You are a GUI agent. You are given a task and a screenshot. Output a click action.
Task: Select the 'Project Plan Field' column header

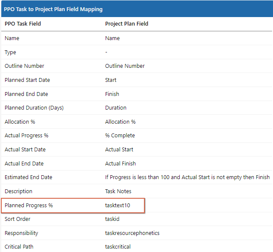tap(126, 24)
